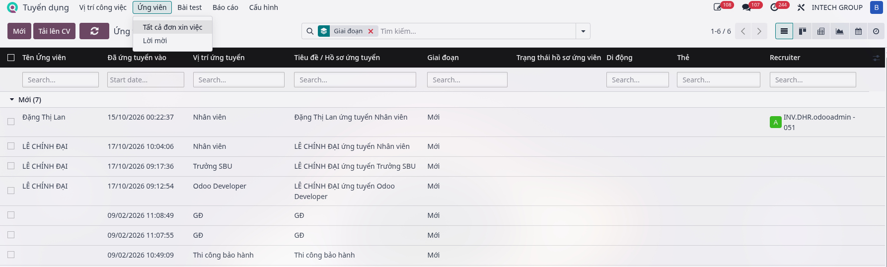Open the Ứng viên menu

[x=152, y=7]
